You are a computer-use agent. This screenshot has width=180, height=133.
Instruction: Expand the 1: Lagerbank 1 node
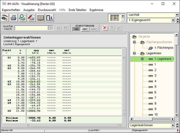coord(142,59)
